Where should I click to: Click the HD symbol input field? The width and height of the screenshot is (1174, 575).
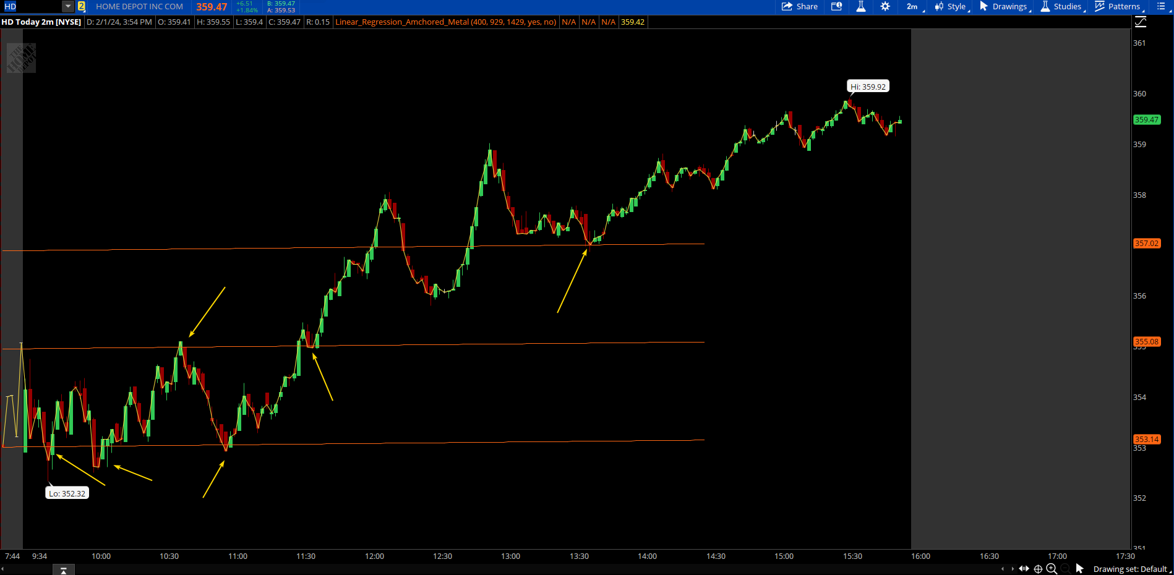pyautogui.click(x=31, y=7)
